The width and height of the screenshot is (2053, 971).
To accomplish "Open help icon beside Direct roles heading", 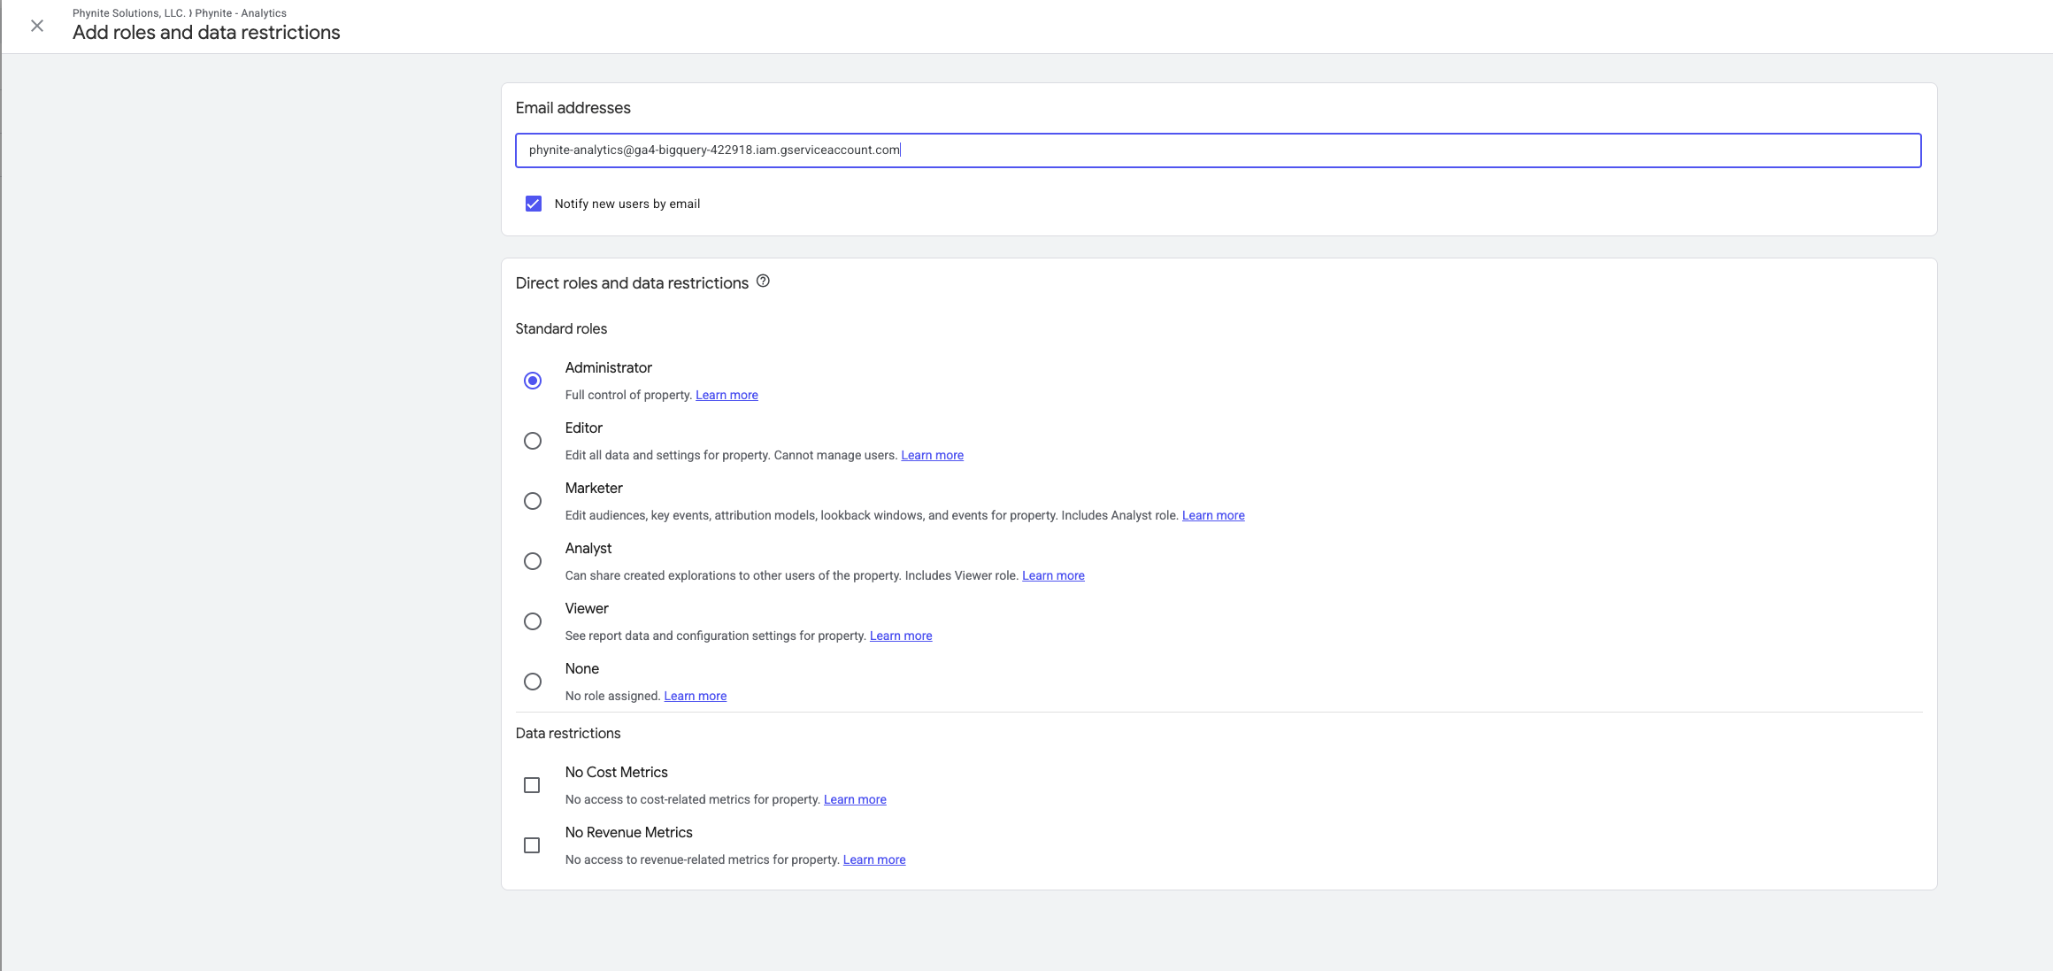I will [x=763, y=281].
